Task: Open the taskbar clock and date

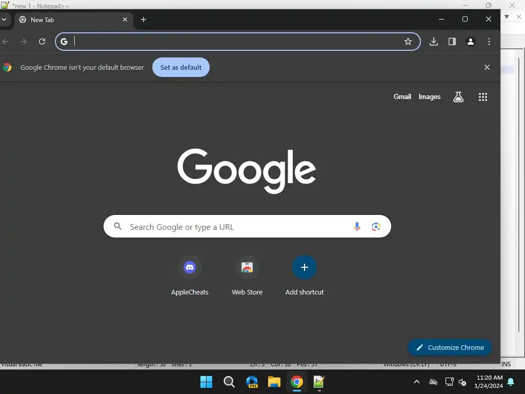Action: click(x=489, y=382)
